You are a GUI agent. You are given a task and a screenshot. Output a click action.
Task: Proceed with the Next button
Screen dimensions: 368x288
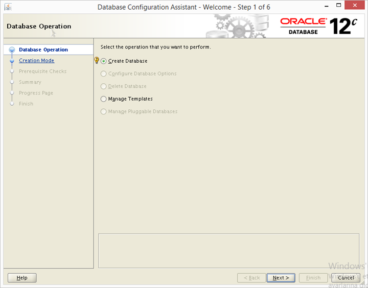(281, 278)
